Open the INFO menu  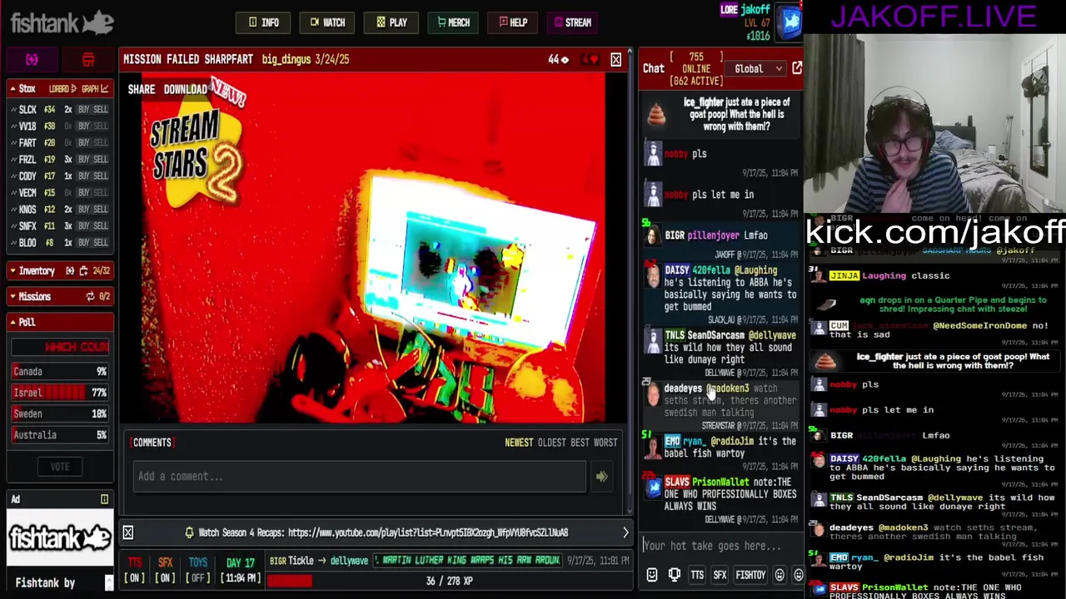pyautogui.click(x=263, y=22)
